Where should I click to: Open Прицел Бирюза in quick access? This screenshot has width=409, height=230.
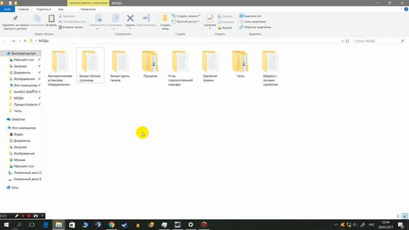pyautogui.click(x=26, y=104)
